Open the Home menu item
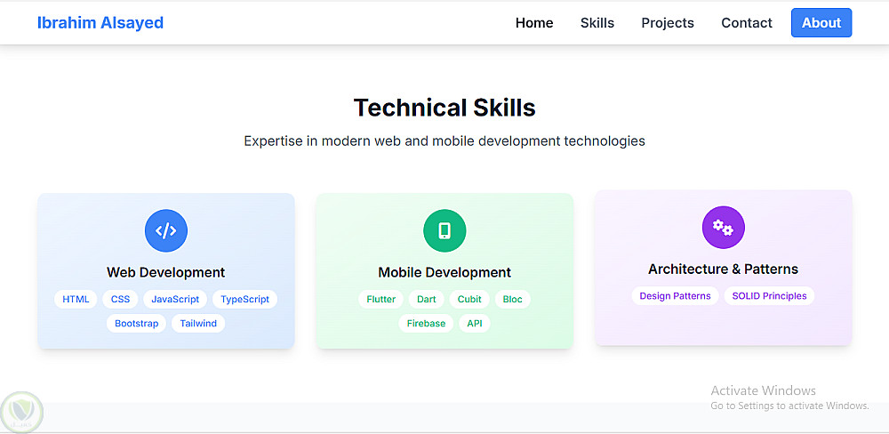This screenshot has width=889, height=434. click(534, 23)
